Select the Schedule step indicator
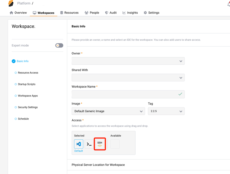The width and height of the screenshot is (230, 174). 22,119
